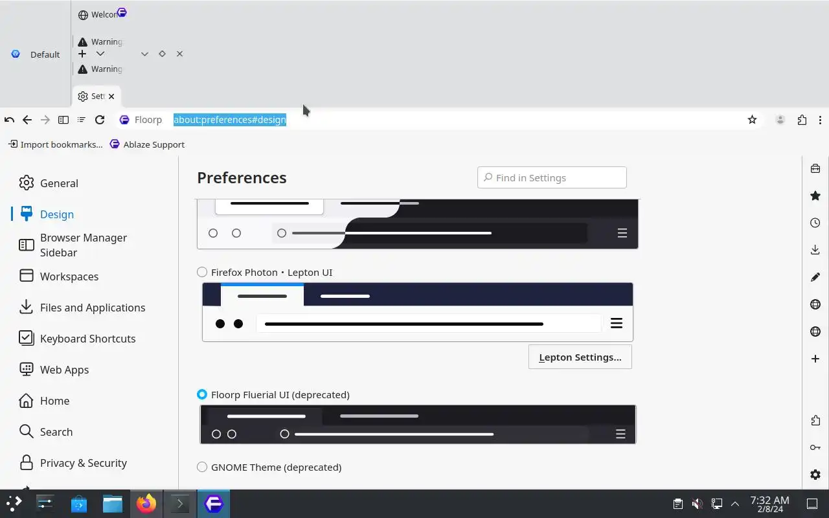This screenshot has width=829, height=518.
Task: Open downloads panel in right sidebar
Action: coord(815,250)
